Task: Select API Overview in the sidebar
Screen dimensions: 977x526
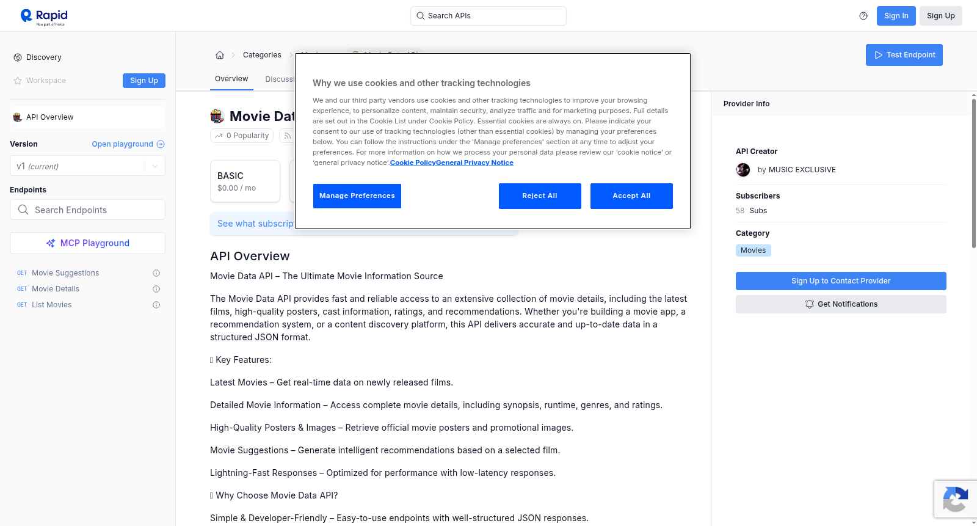Action: [87, 117]
